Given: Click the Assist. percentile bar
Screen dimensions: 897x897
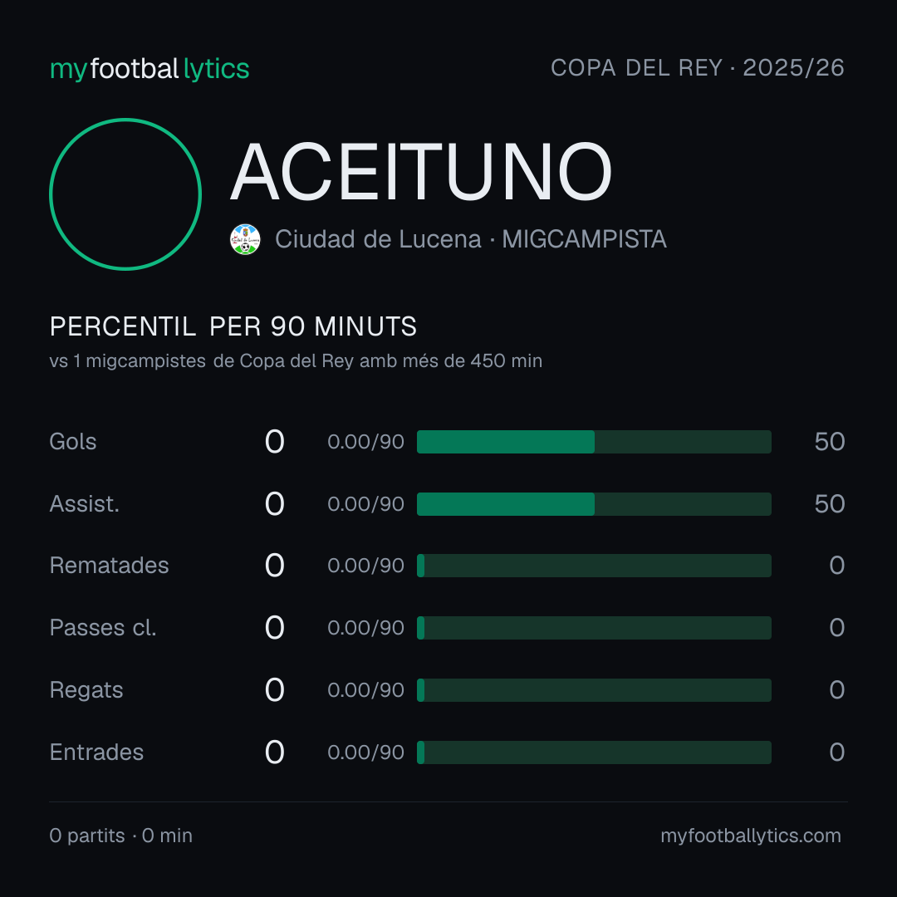Looking at the screenshot, I should [x=594, y=504].
